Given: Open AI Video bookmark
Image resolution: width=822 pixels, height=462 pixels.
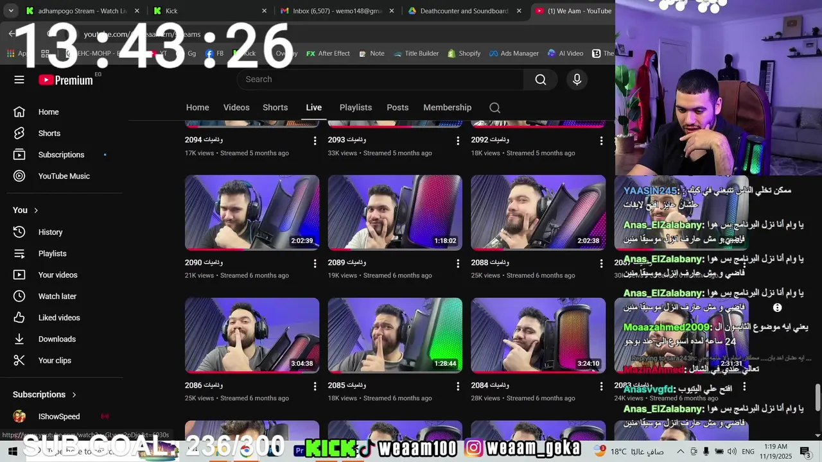Looking at the screenshot, I should tap(565, 54).
